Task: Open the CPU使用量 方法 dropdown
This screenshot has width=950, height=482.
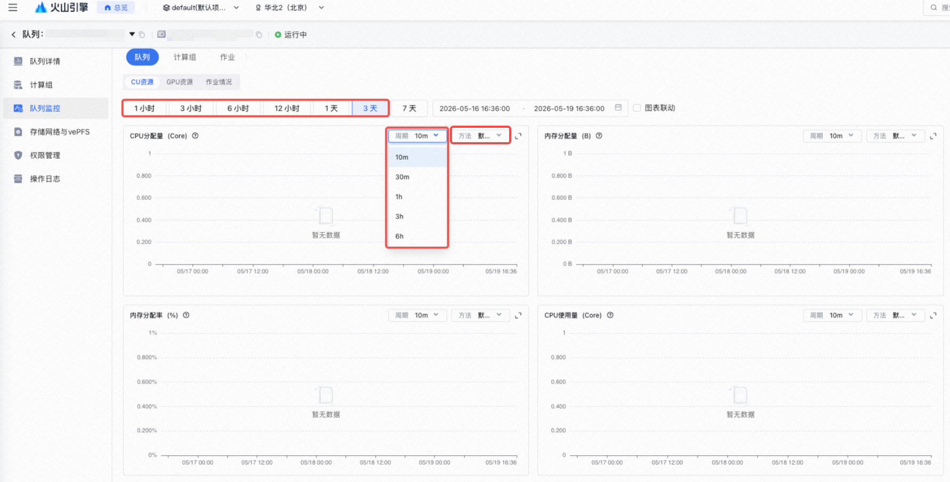Action: click(x=895, y=315)
